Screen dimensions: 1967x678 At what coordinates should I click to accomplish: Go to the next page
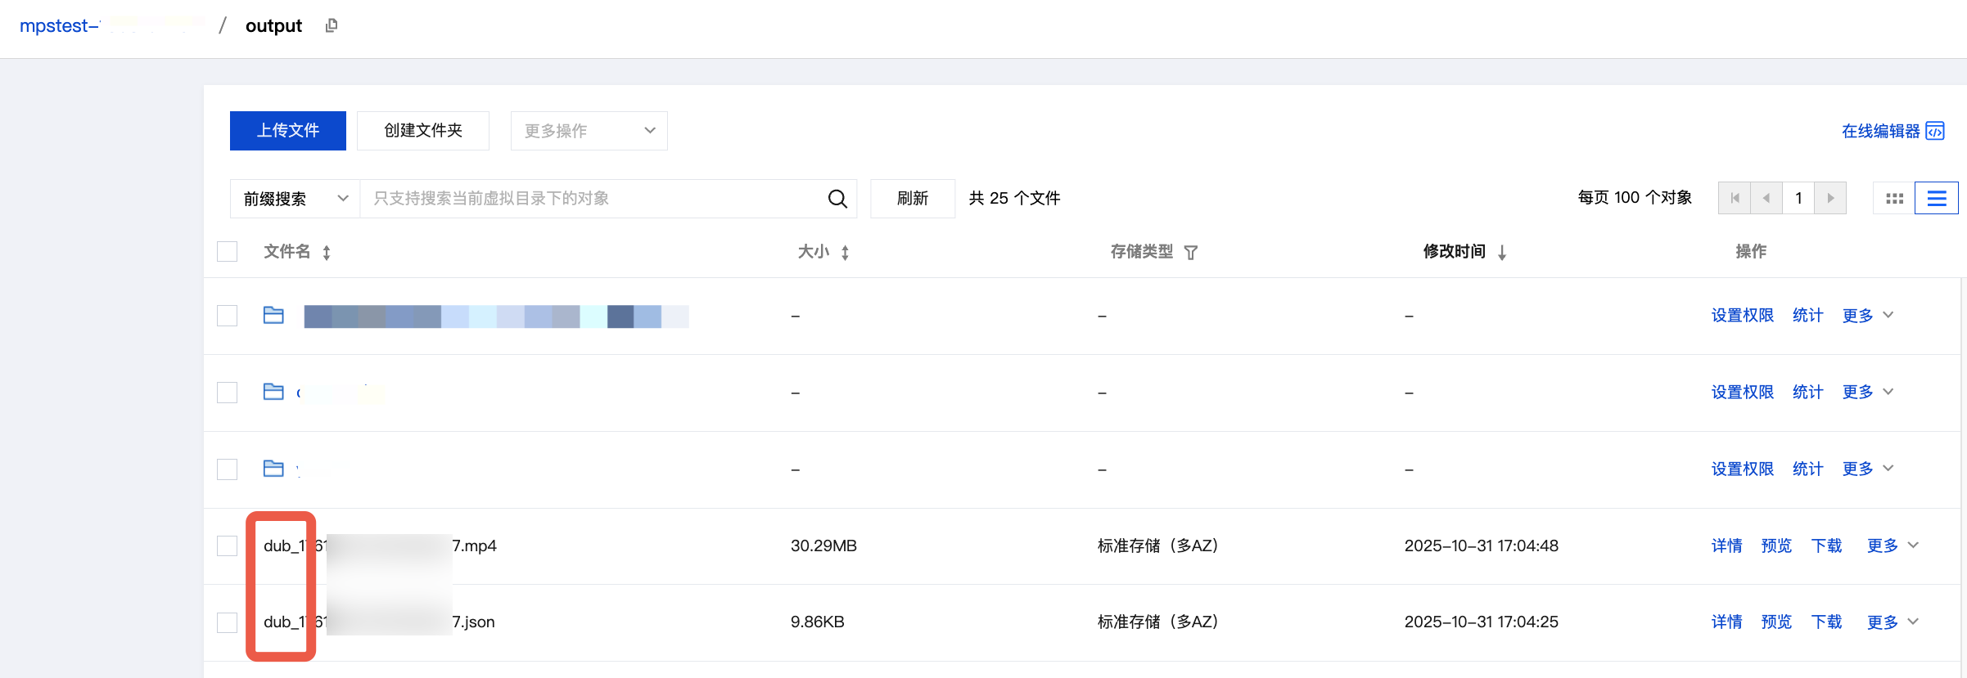coord(1830,199)
